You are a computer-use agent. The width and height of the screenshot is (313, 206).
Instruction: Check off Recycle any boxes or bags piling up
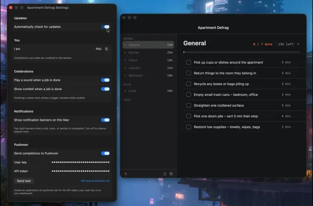tap(188, 84)
